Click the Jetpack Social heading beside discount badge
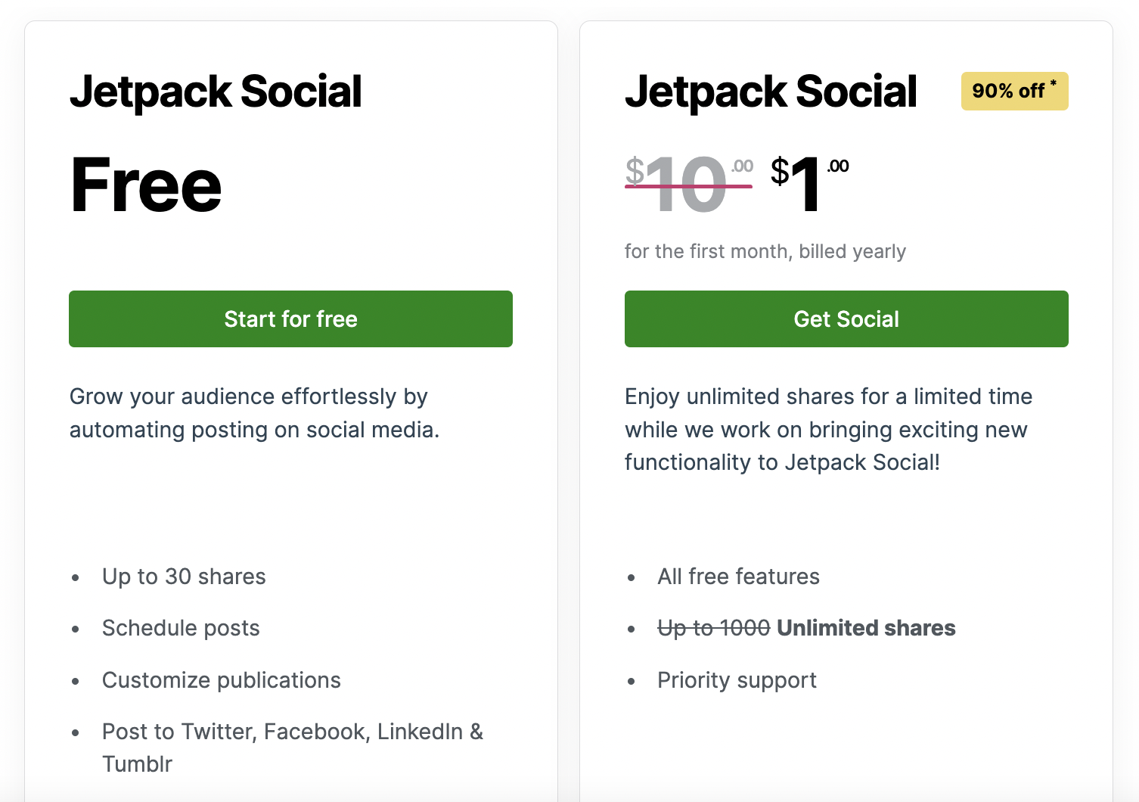This screenshot has height=802, width=1139. pos(770,92)
